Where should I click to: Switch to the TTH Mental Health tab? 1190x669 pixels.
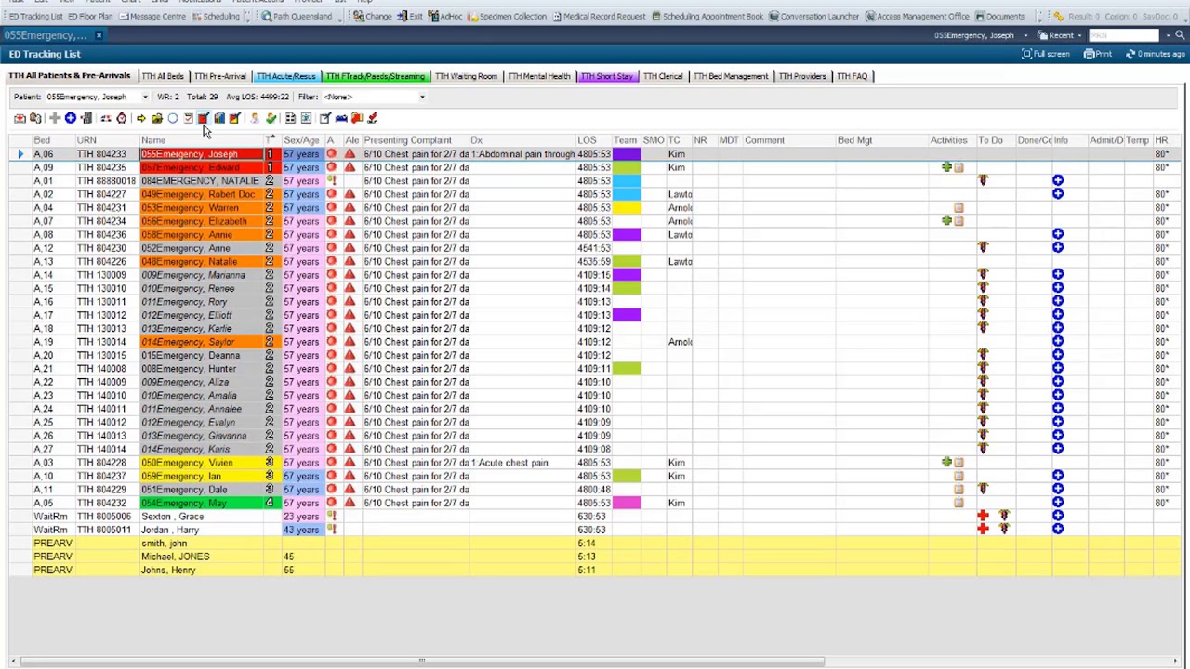click(539, 76)
